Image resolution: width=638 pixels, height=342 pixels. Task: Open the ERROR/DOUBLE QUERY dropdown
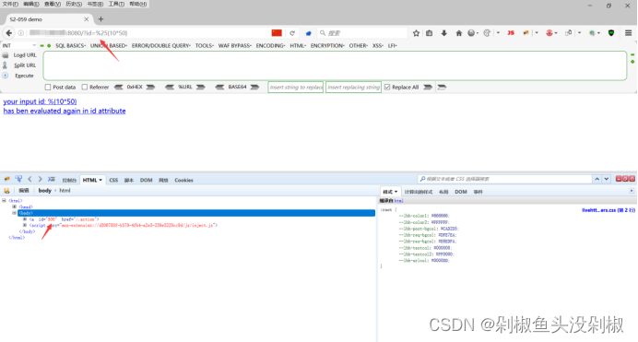[x=161, y=45]
